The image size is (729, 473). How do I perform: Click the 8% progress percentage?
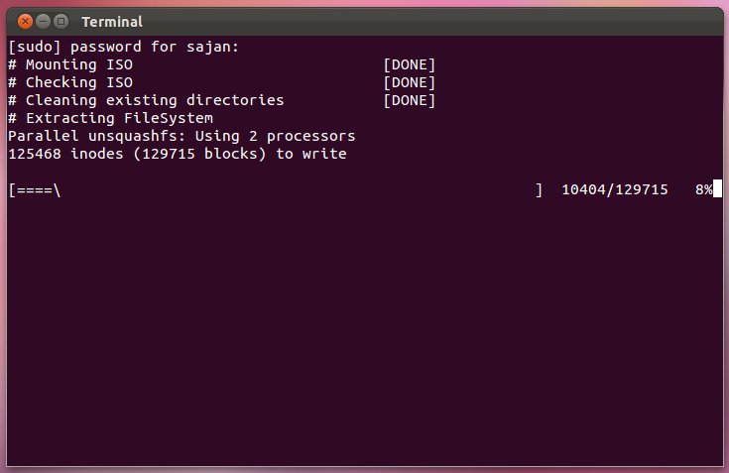coord(703,189)
